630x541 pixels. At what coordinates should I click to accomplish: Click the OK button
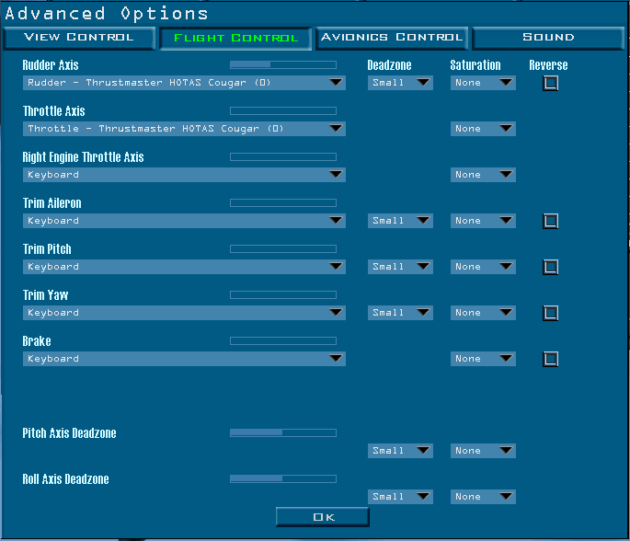pyautogui.click(x=322, y=517)
